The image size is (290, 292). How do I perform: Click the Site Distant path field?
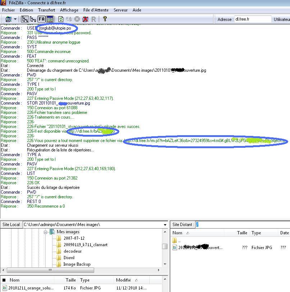coord(243,225)
